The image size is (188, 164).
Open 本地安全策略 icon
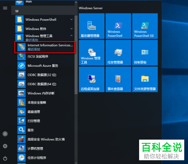pos(21,102)
